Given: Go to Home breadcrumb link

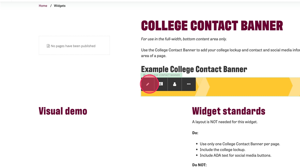Looking at the screenshot, I should coord(43,6).
